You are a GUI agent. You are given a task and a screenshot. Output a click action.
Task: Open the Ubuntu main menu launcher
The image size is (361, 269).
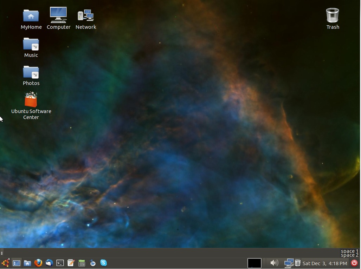pos(5,263)
